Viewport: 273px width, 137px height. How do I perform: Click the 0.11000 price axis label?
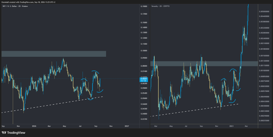(x=144, y=44)
